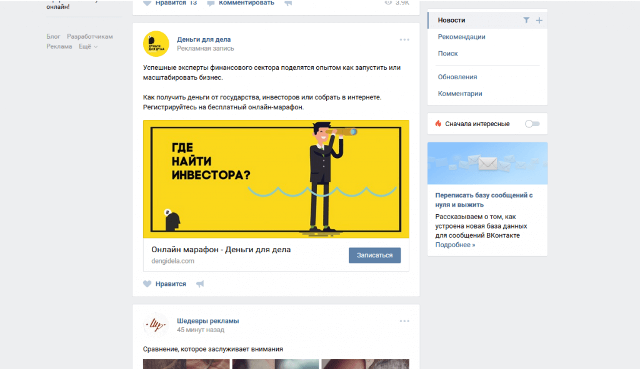Open the Деньги для дела post options menu
This screenshot has height=369, width=640.
click(404, 39)
